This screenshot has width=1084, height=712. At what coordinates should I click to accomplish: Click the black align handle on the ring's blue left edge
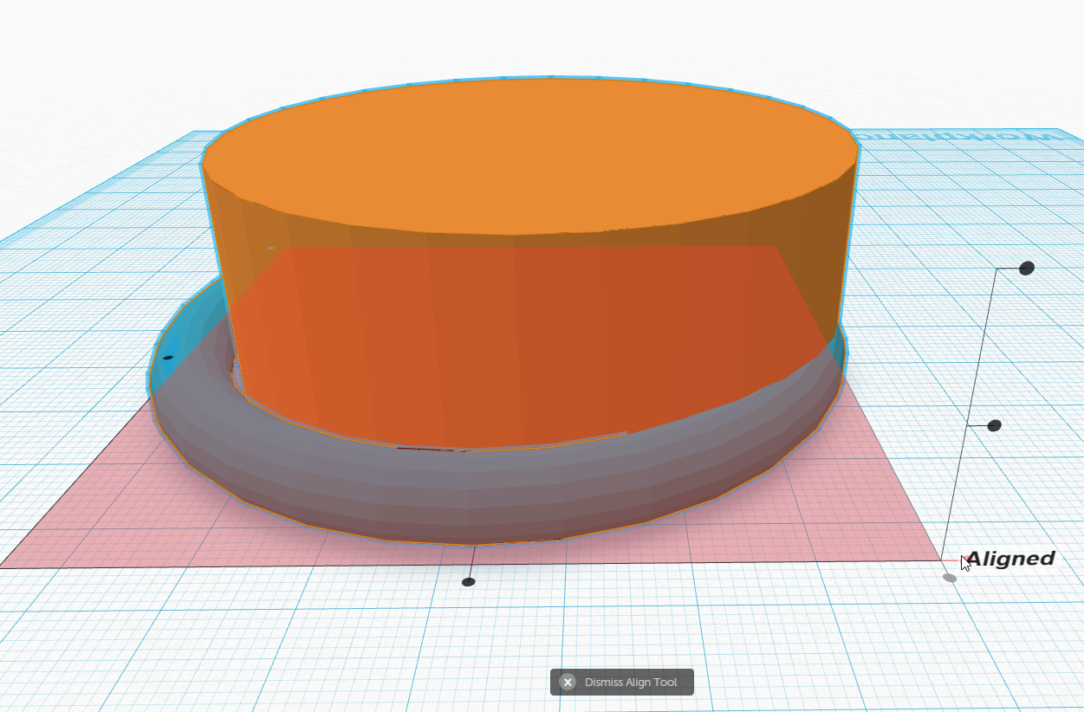coord(168,357)
